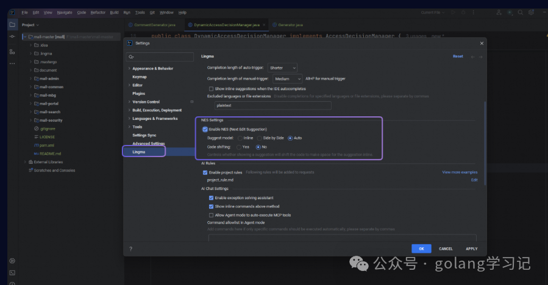
Task: Open the Build menu
Action: (114, 13)
